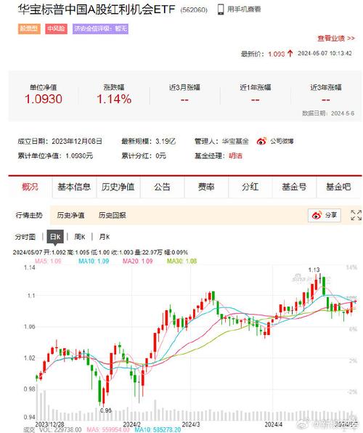Click the mobile phone view icon
This screenshot has height=433, width=363.
pos(220,9)
